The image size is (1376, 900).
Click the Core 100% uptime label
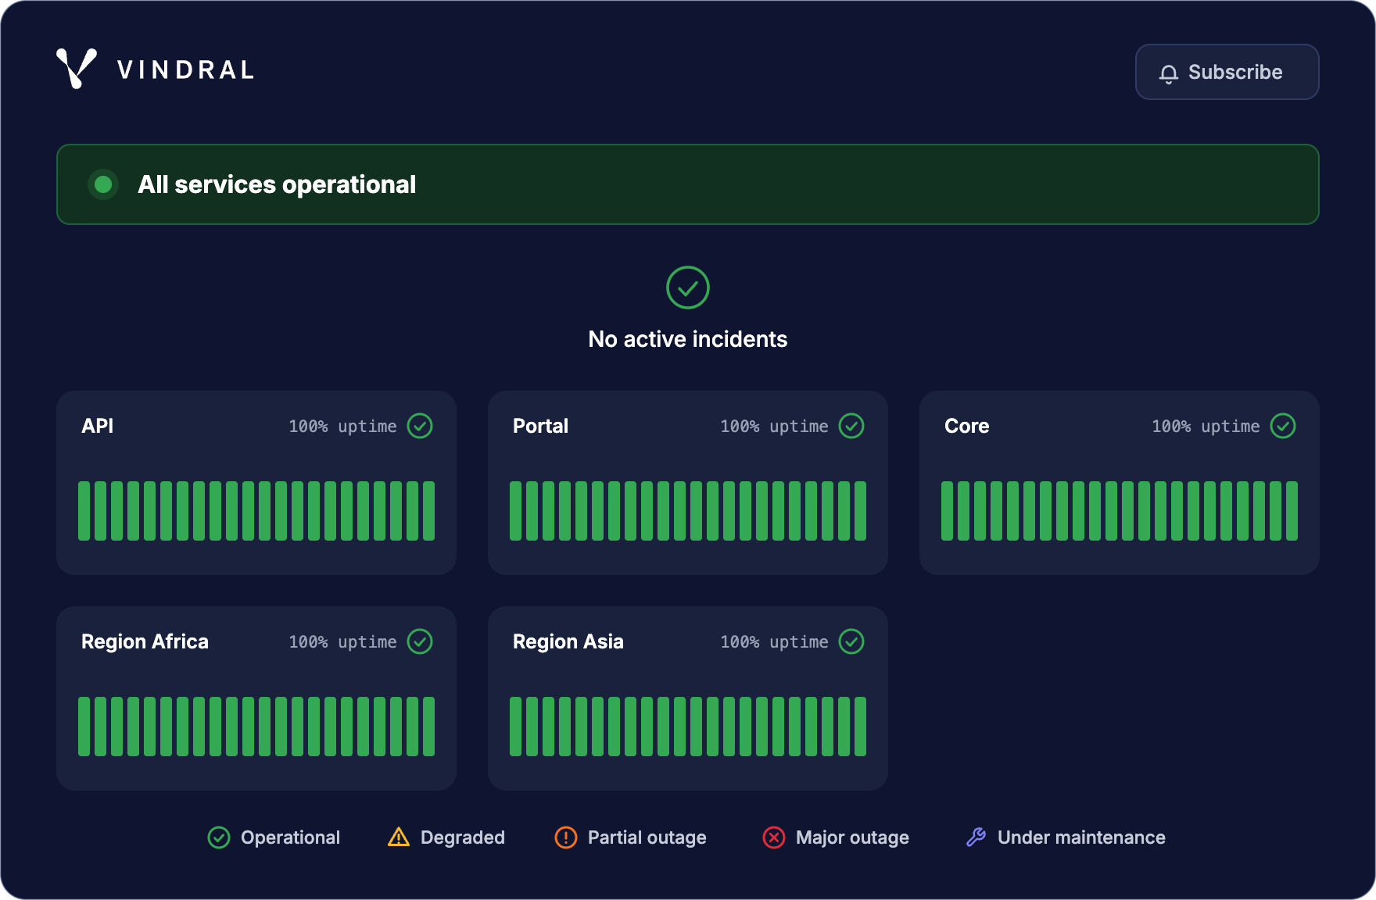1206,427
